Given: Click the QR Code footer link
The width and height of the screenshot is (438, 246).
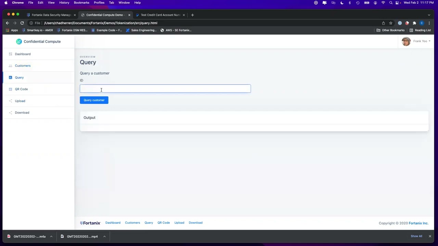Looking at the screenshot, I should pyautogui.click(x=164, y=223).
